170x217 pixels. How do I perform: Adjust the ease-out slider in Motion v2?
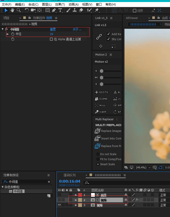pos(101,84)
